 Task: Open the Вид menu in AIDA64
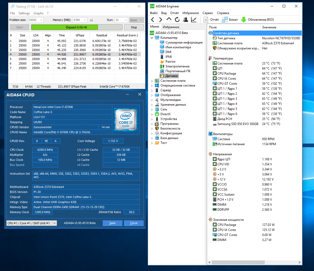tap(164, 13)
